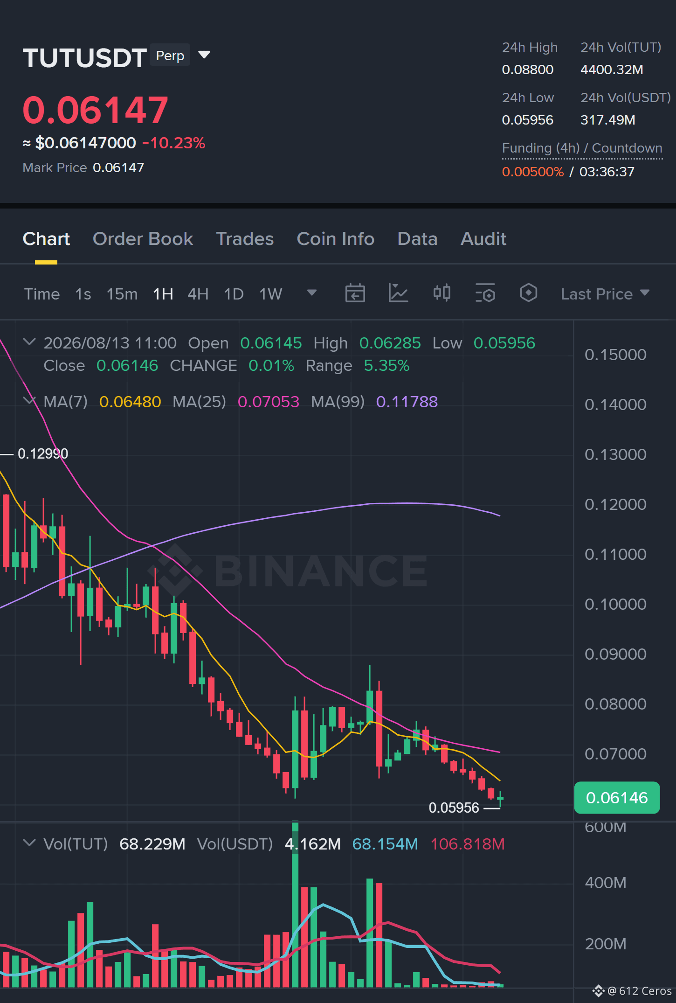Open the Audit tab

tap(483, 239)
